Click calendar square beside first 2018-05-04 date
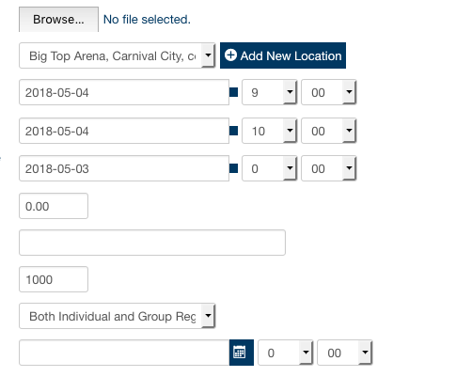The image size is (472, 377). pos(233,92)
